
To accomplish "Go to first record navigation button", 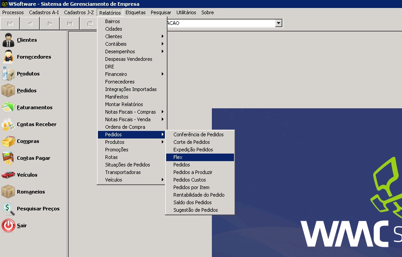I will pos(10,24).
